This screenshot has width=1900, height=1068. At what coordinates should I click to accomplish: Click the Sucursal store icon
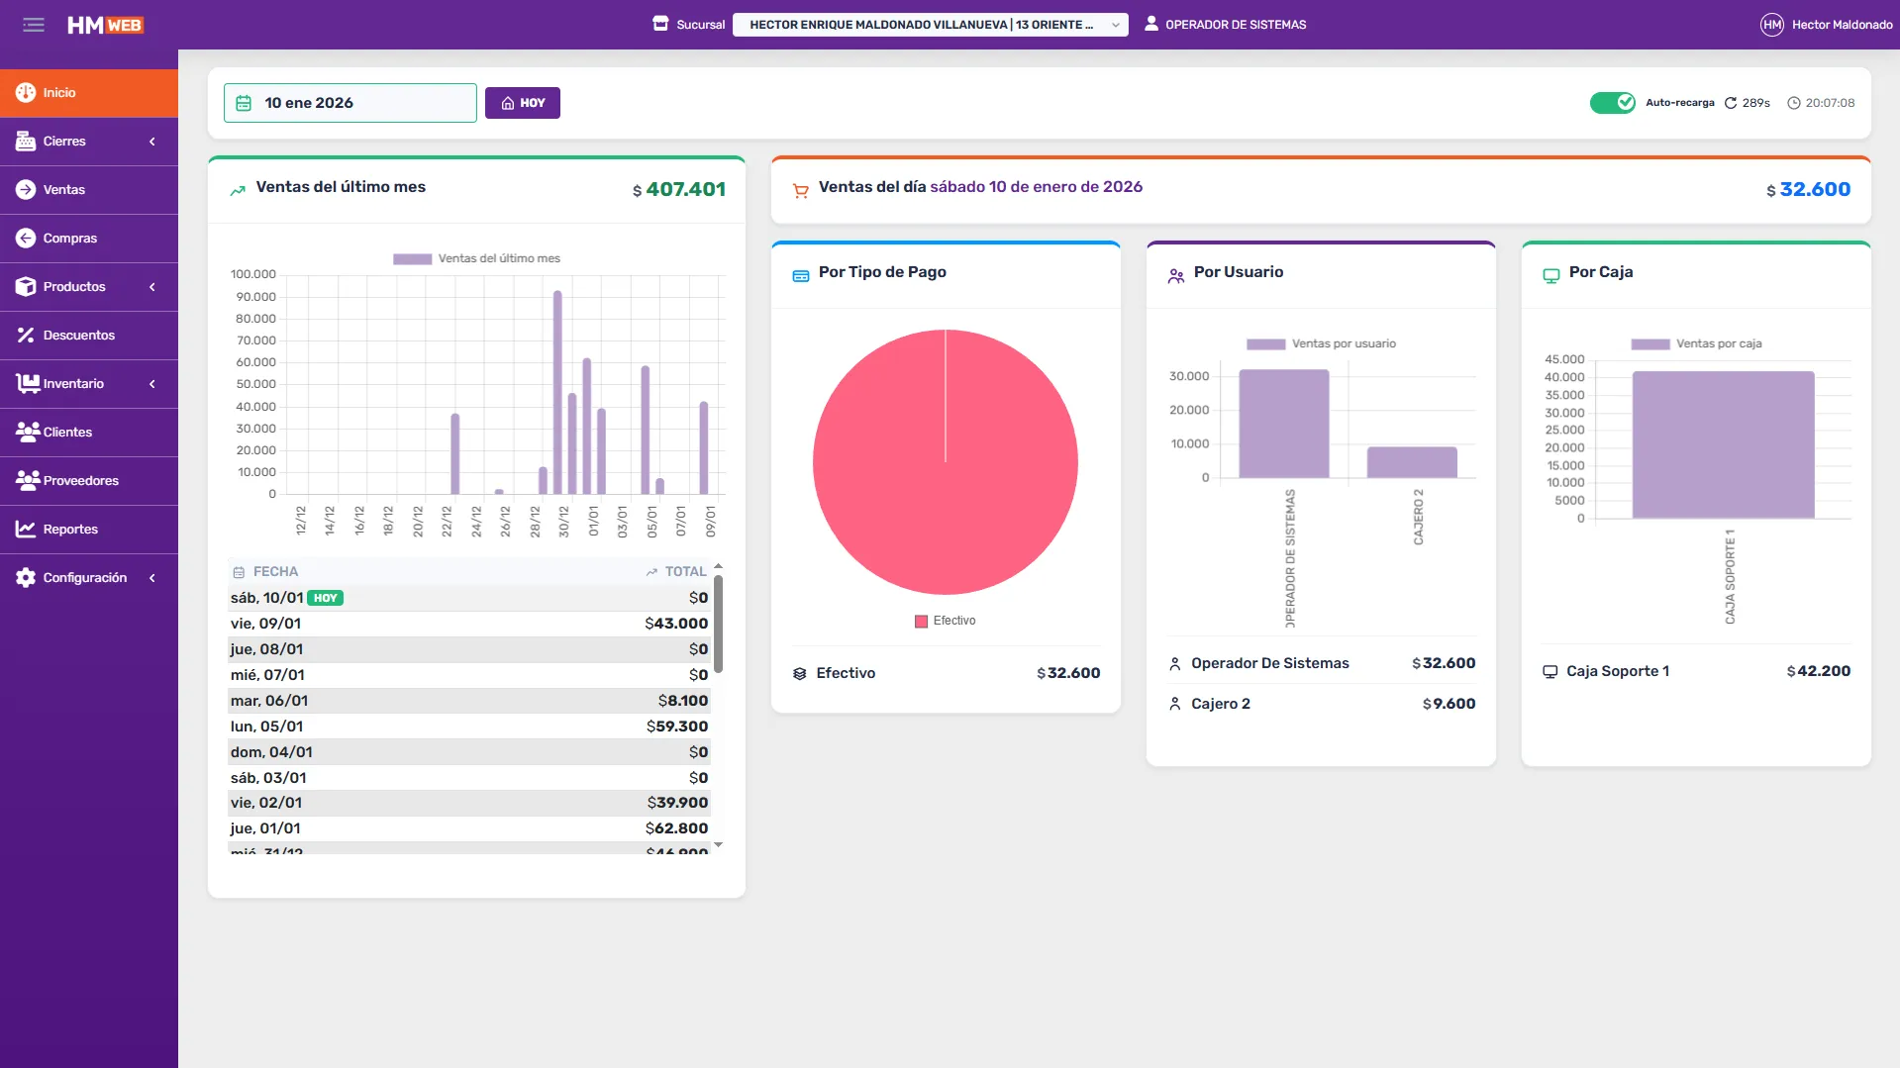click(660, 24)
